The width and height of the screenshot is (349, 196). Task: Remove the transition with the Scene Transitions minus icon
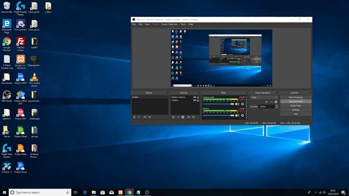(x=271, y=102)
